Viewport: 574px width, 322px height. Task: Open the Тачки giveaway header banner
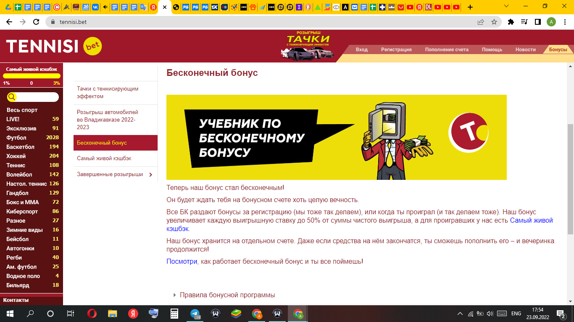click(x=308, y=45)
